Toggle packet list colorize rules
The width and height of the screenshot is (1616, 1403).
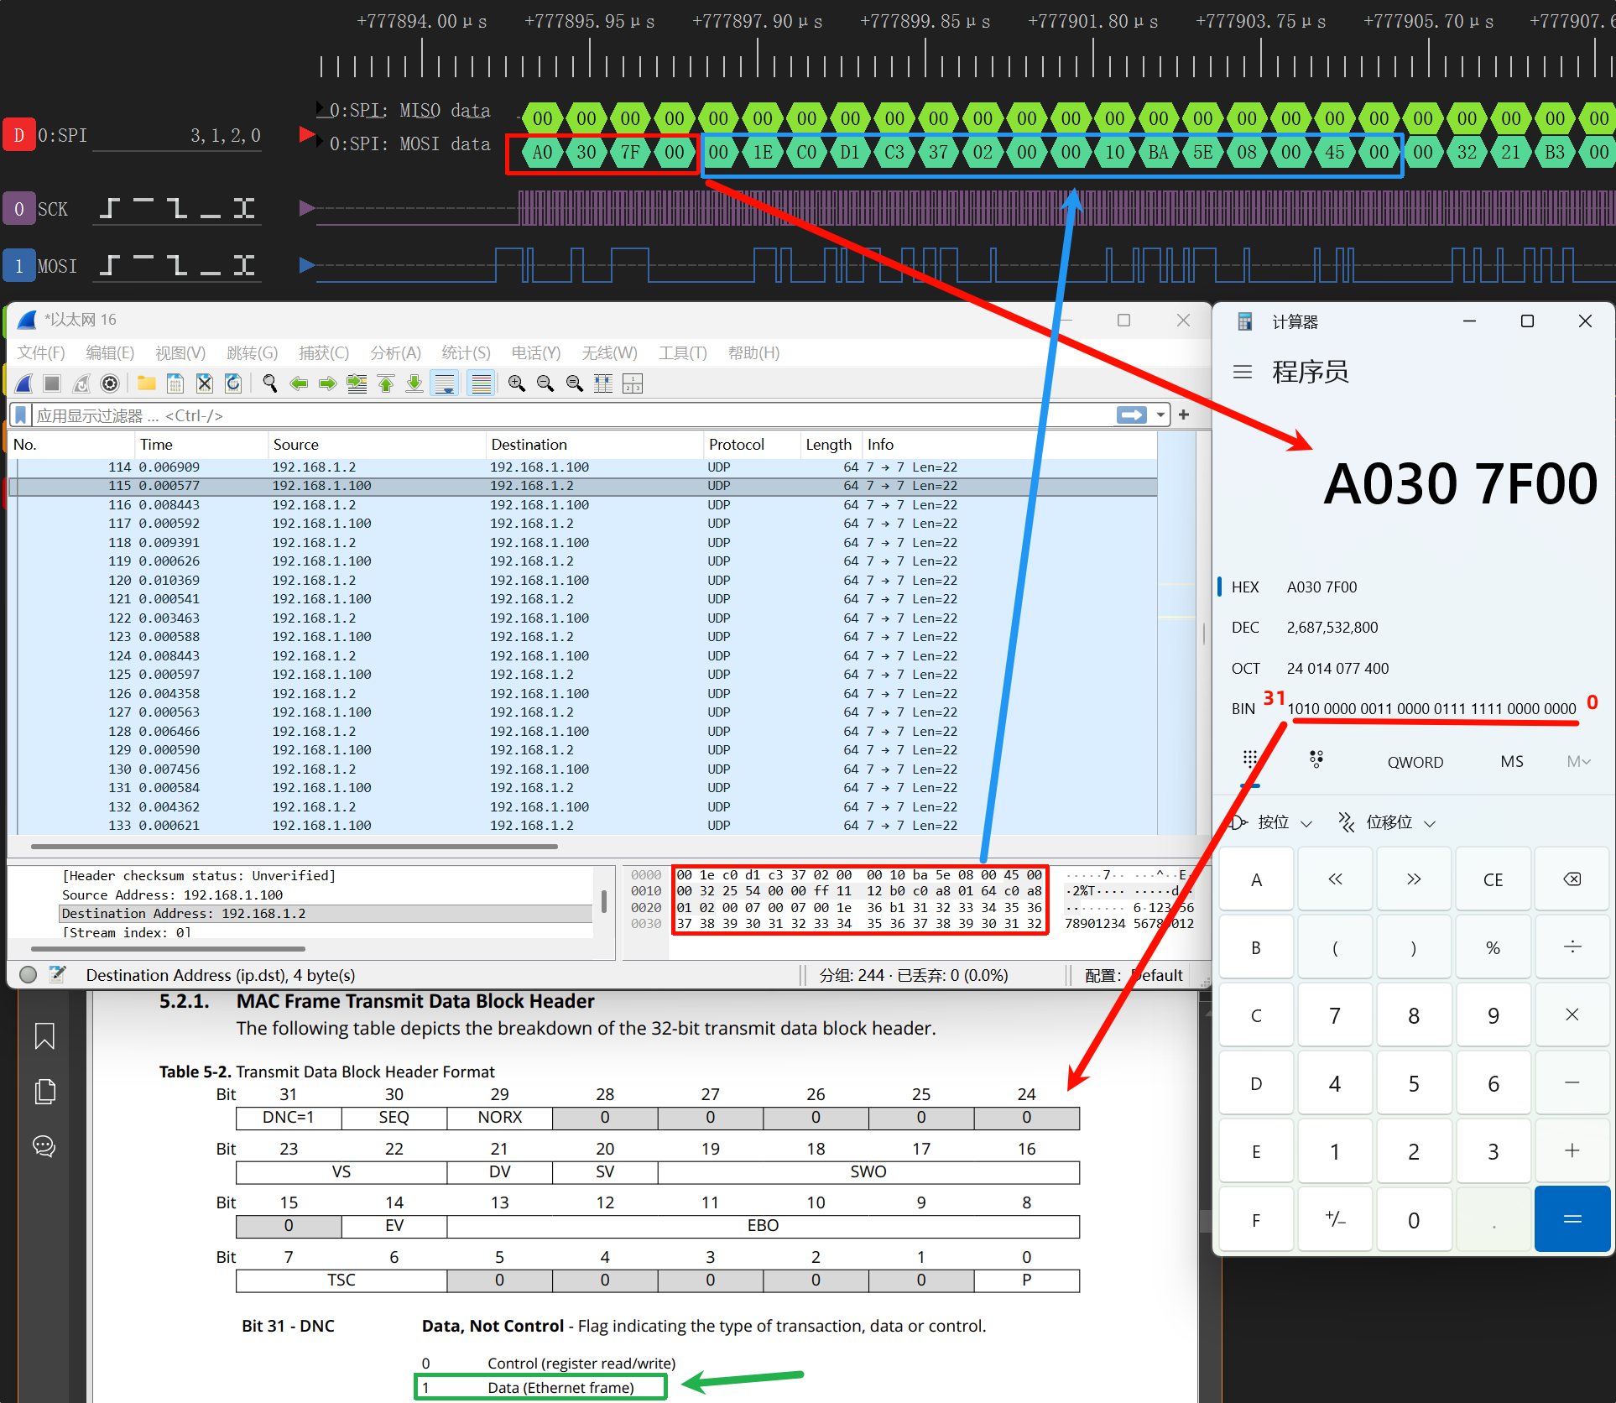coord(482,383)
